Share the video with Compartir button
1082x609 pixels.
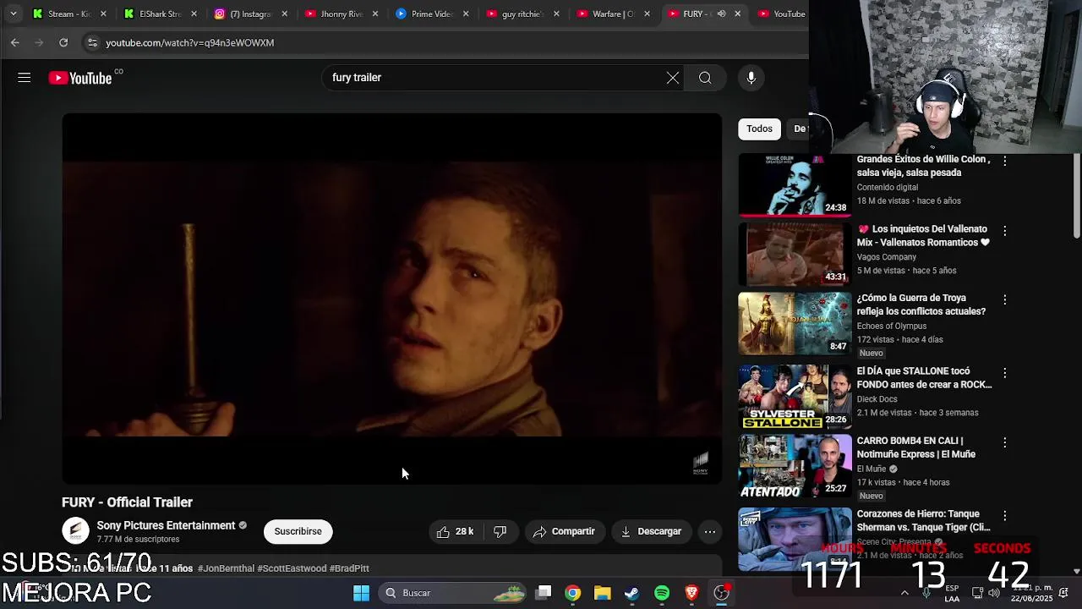564,531
